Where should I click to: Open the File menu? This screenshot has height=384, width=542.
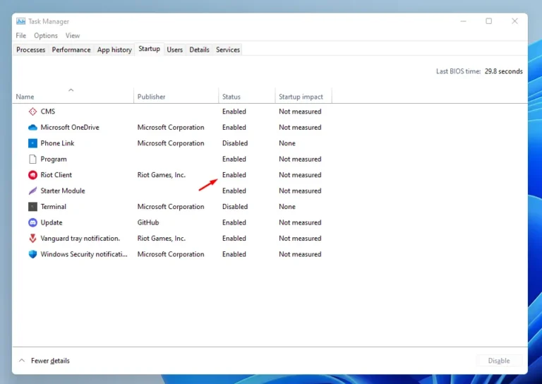coord(20,35)
